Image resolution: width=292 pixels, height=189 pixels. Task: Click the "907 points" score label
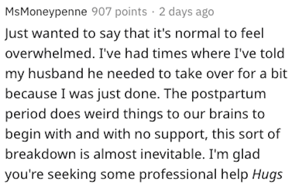pyautogui.click(x=119, y=12)
